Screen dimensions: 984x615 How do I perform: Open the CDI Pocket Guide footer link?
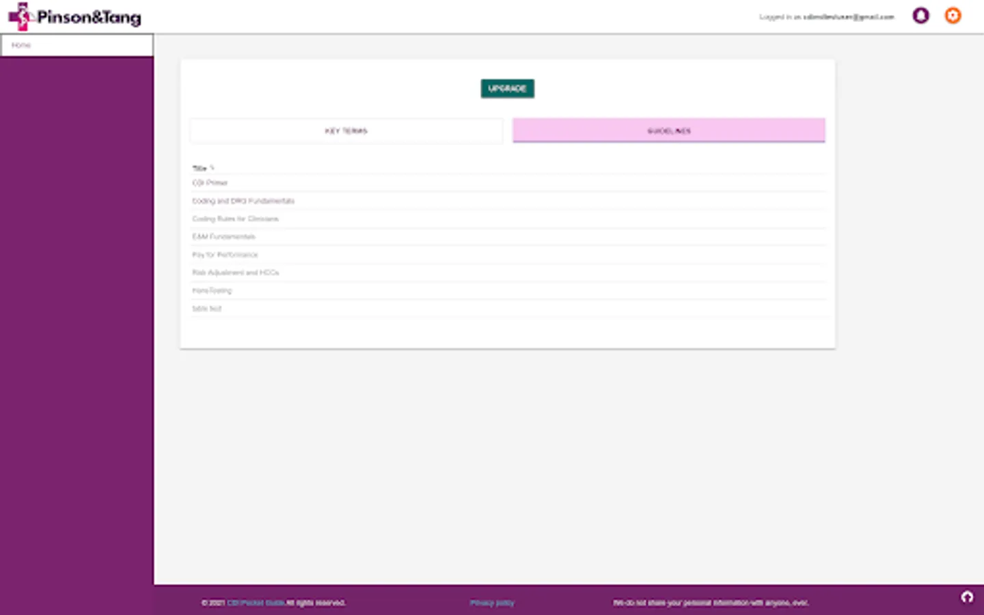(x=256, y=603)
